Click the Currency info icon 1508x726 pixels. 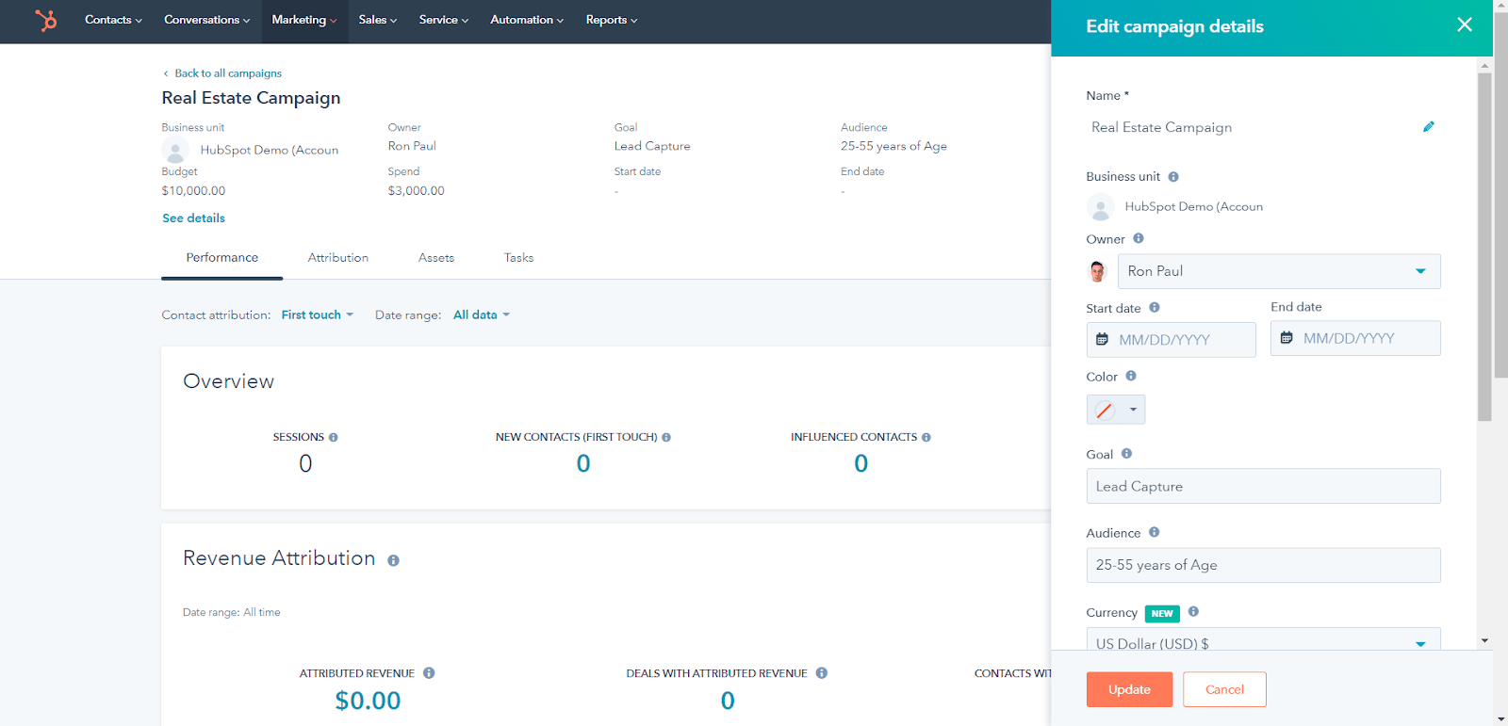click(x=1193, y=612)
